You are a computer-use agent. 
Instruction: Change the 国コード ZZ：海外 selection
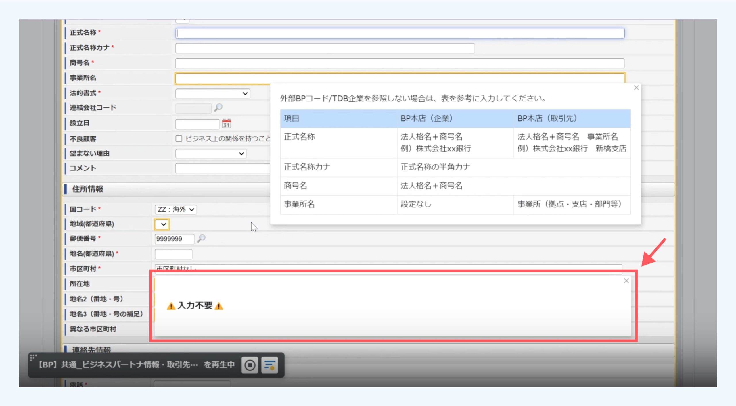[x=175, y=209]
